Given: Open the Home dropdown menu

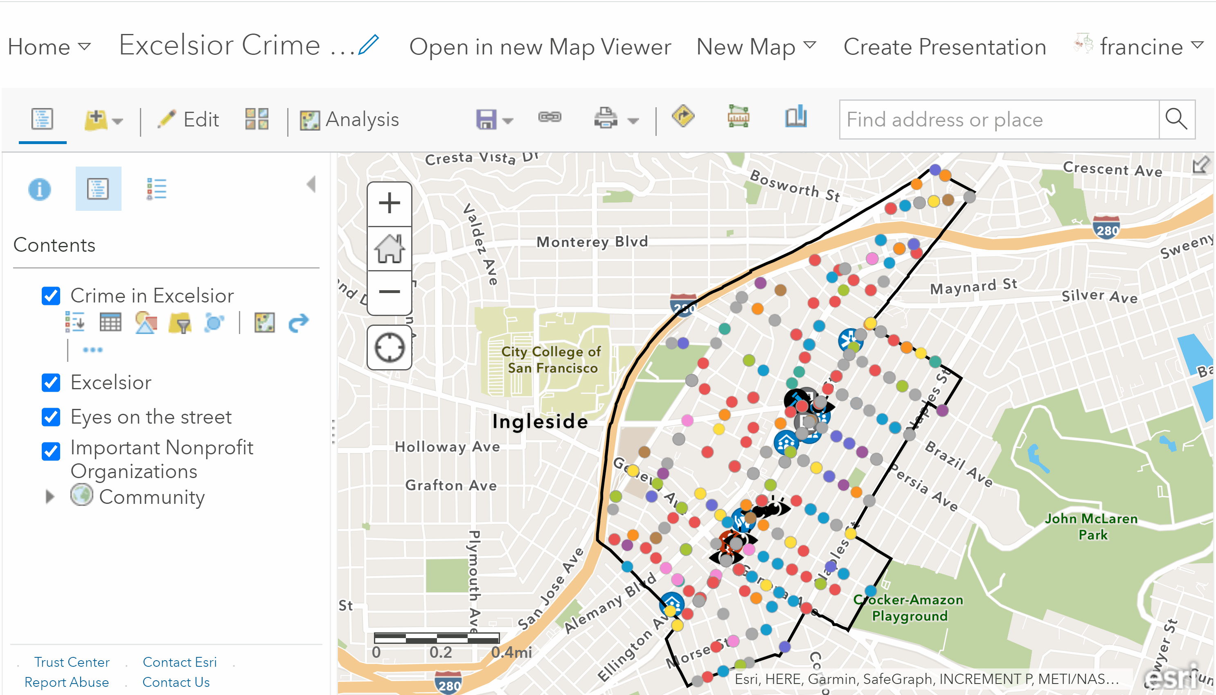Looking at the screenshot, I should [49, 47].
